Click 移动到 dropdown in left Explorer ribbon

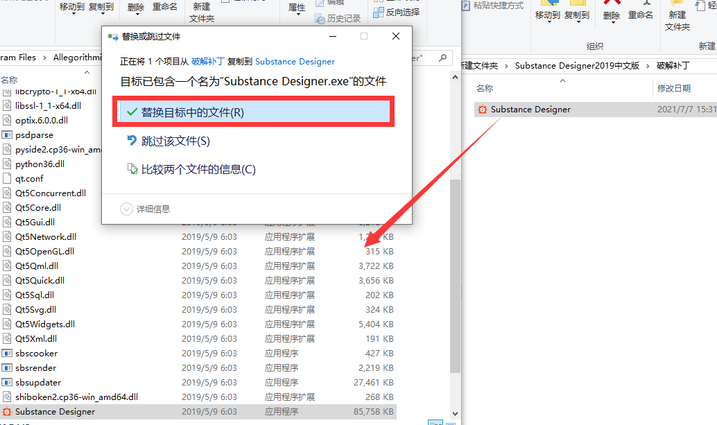click(72, 8)
